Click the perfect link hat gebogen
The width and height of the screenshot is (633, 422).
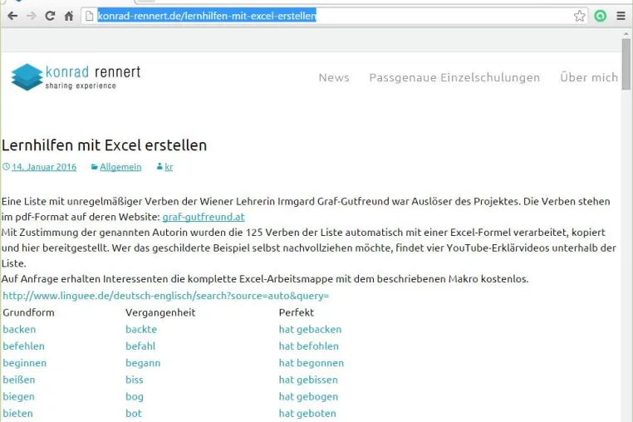tap(308, 396)
